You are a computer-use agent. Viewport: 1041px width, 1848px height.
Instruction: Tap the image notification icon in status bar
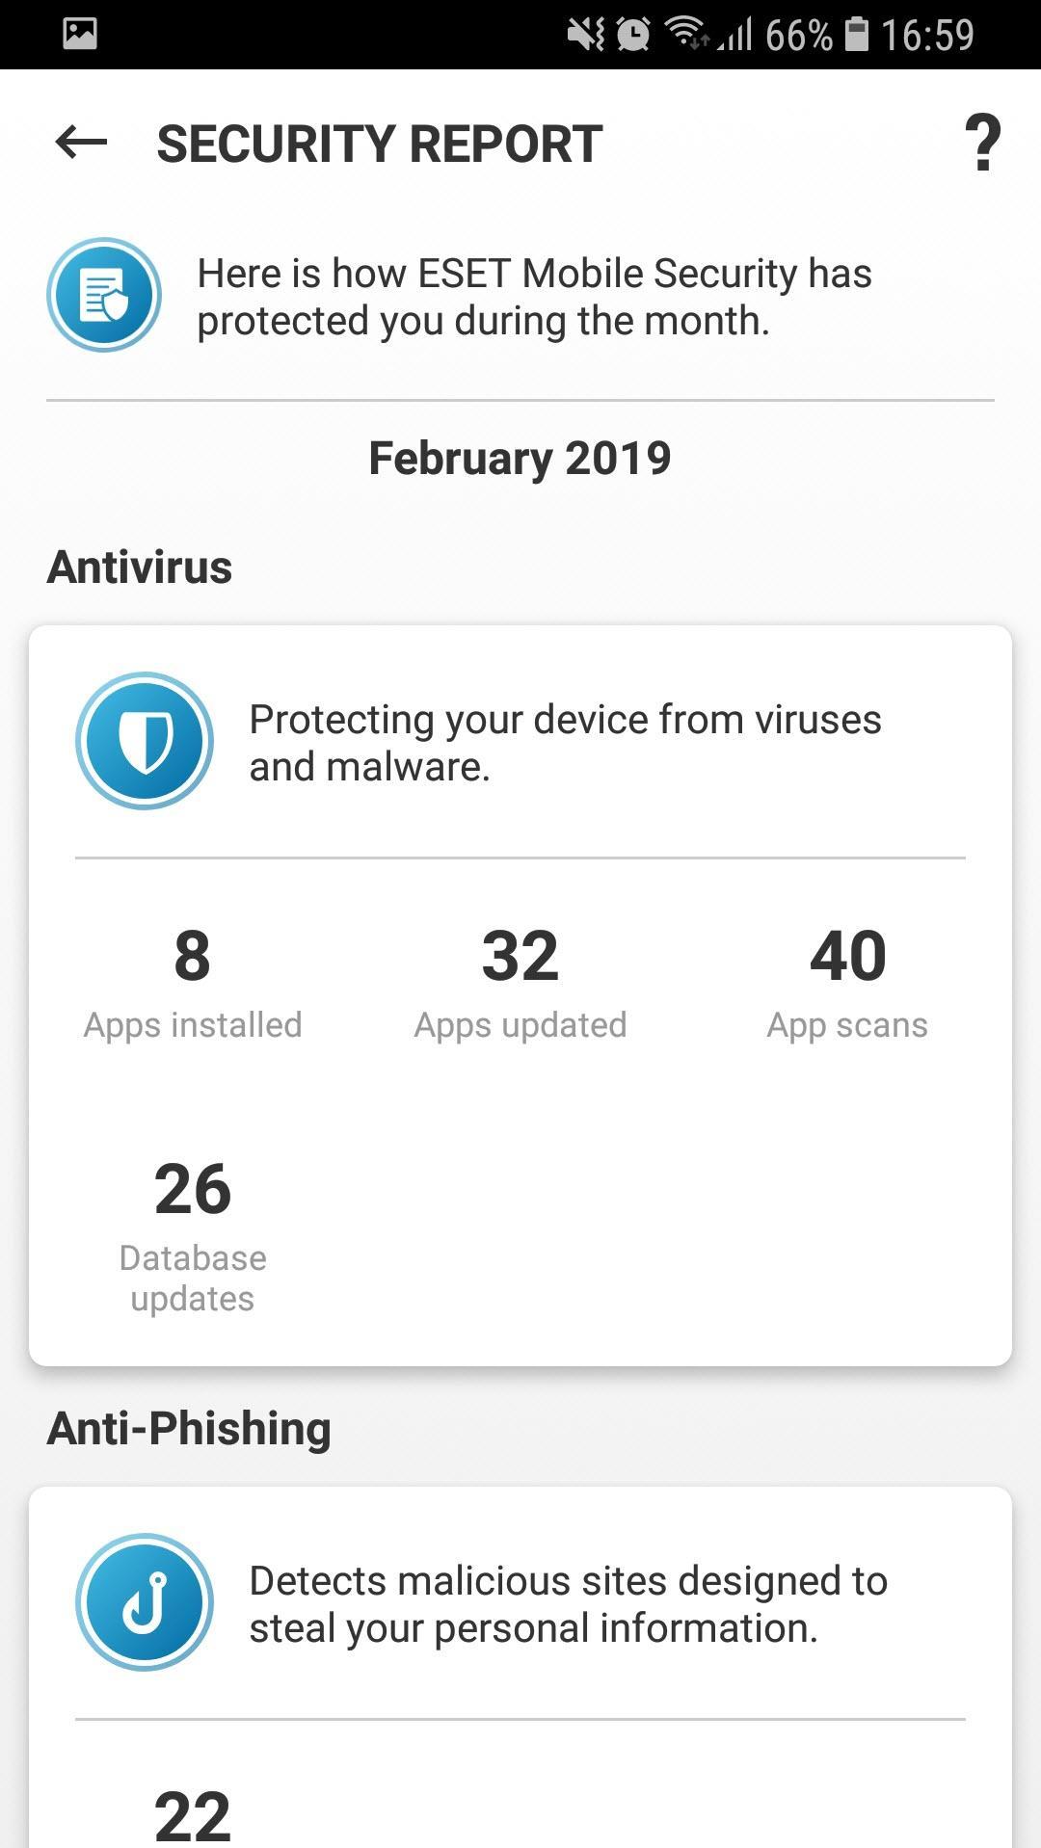click(x=80, y=34)
